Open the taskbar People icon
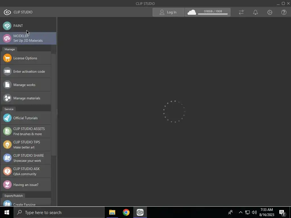291x218 pixels. point(230,212)
